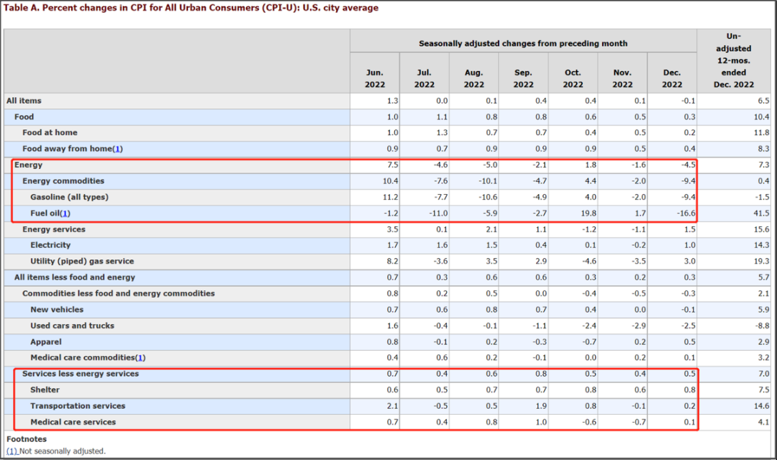Select the 'All items less food and energy' label
The image size is (777, 460).
coord(74,277)
